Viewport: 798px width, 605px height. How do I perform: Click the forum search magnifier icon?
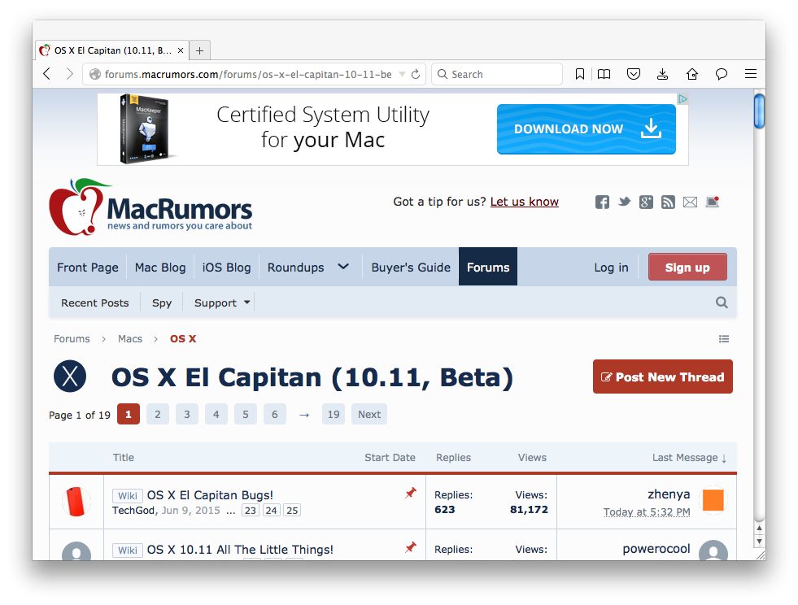point(722,302)
